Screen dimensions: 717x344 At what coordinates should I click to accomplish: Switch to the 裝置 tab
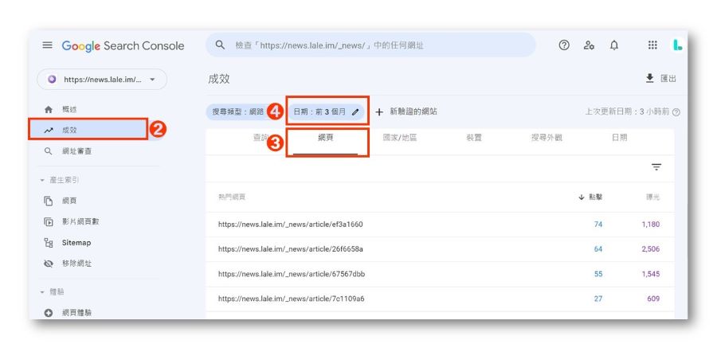click(x=474, y=138)
